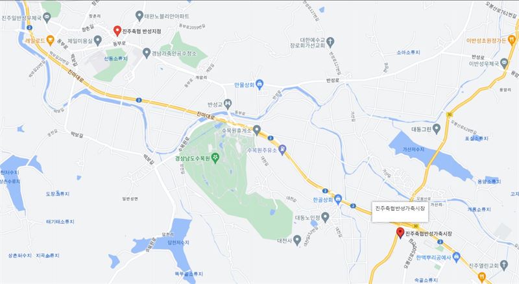
Task: Click the 반성교 school marker
Action: click(x=228, y=104)
